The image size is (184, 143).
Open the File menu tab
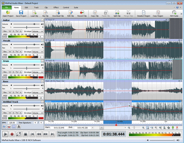tap(7, 7)
